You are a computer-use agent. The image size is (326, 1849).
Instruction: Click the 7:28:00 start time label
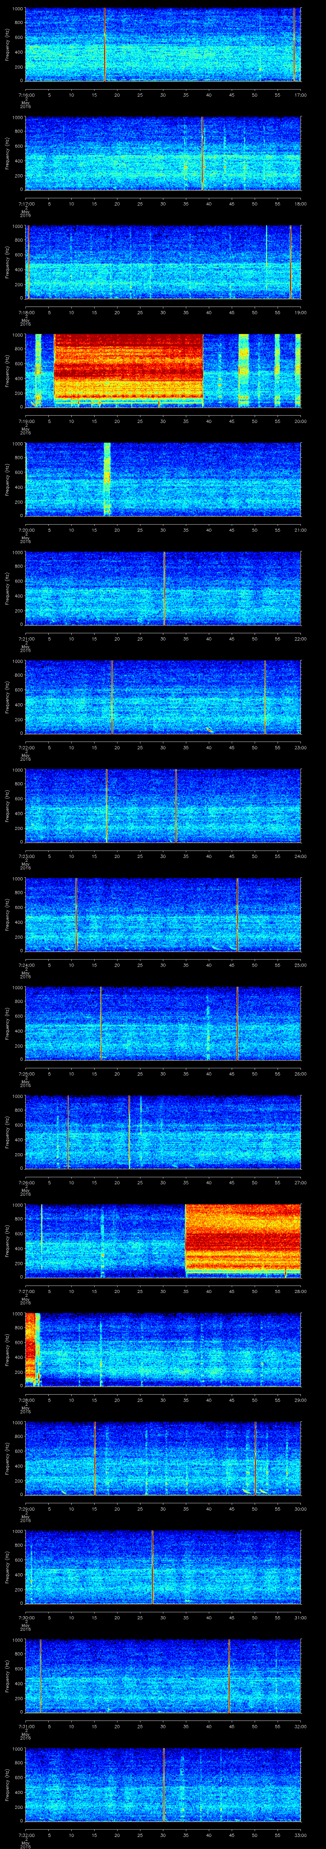pos(26,1400)
